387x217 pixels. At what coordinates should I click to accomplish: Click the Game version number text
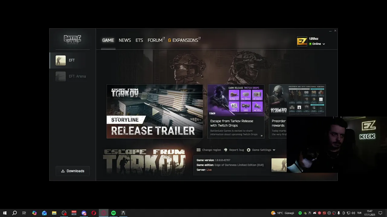pyautogui.click(x=223, y=160)
